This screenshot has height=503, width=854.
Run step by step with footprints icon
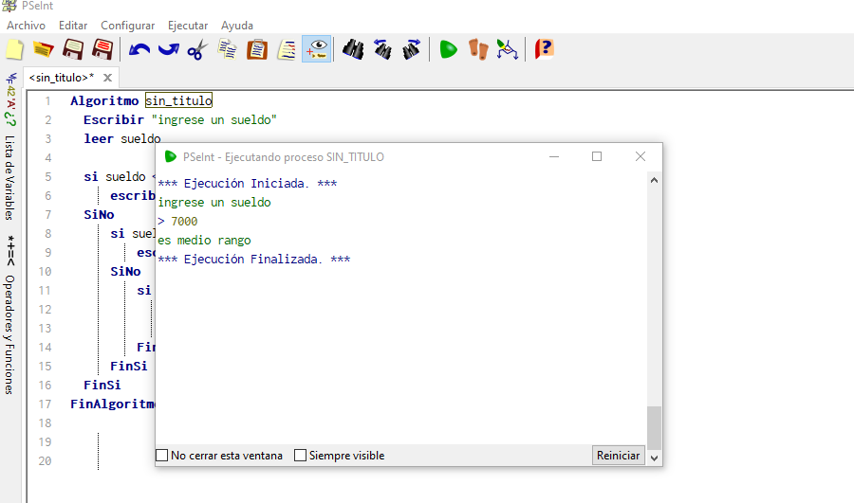click(x=477, y=49)
